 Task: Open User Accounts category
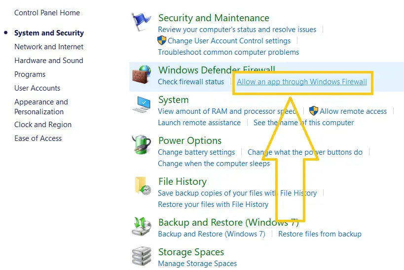37,88
